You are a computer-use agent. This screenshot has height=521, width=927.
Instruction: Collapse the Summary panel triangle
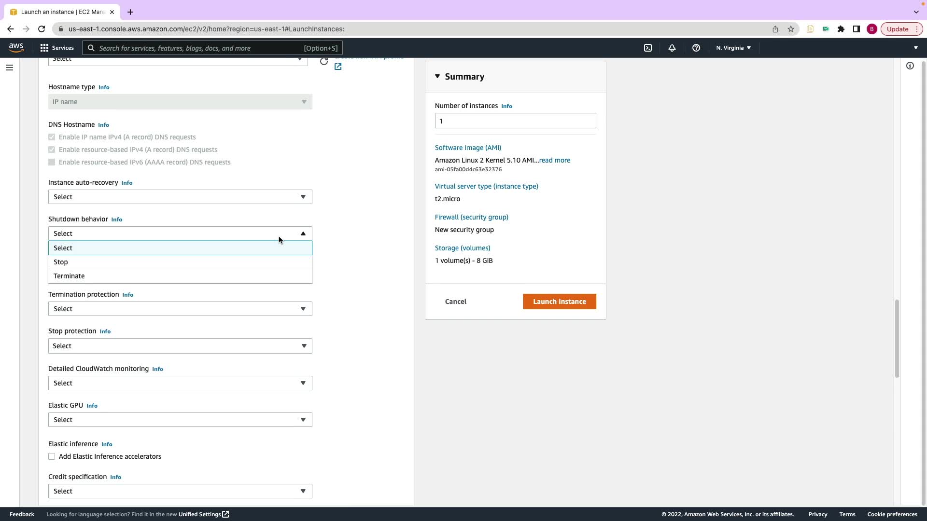pos(437,76)
